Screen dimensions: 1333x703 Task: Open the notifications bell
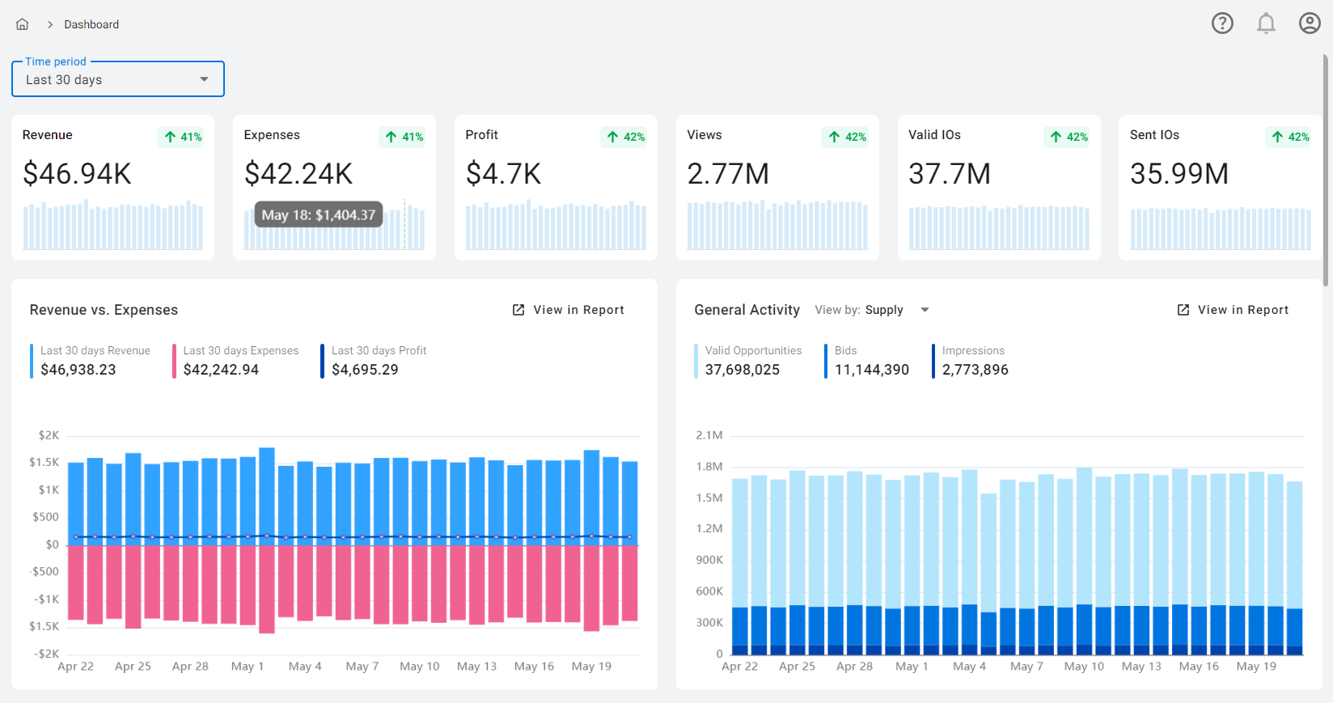click(1266, 23)
